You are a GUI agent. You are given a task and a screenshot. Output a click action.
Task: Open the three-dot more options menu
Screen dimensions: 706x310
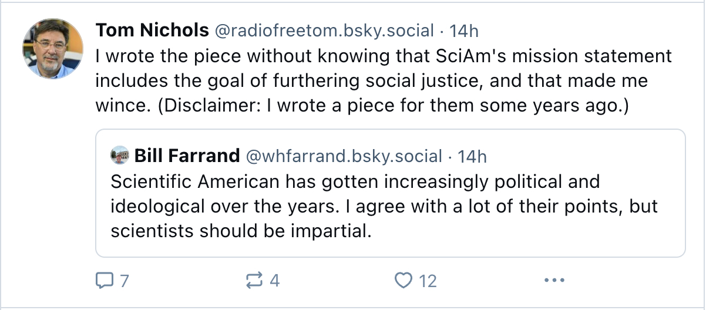coord(554,281)
